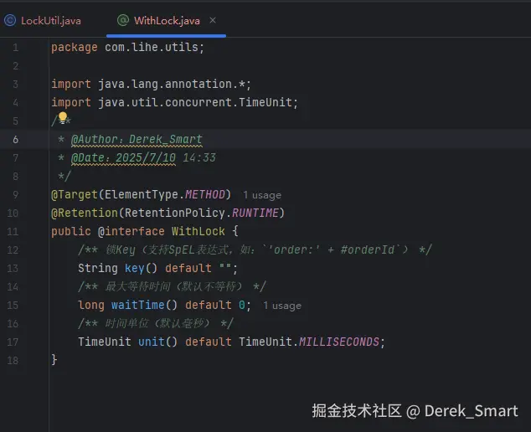531x432 pixels.
Task: Click 'java.lang.annotation.*' import text
Action: tap(172, 84)
